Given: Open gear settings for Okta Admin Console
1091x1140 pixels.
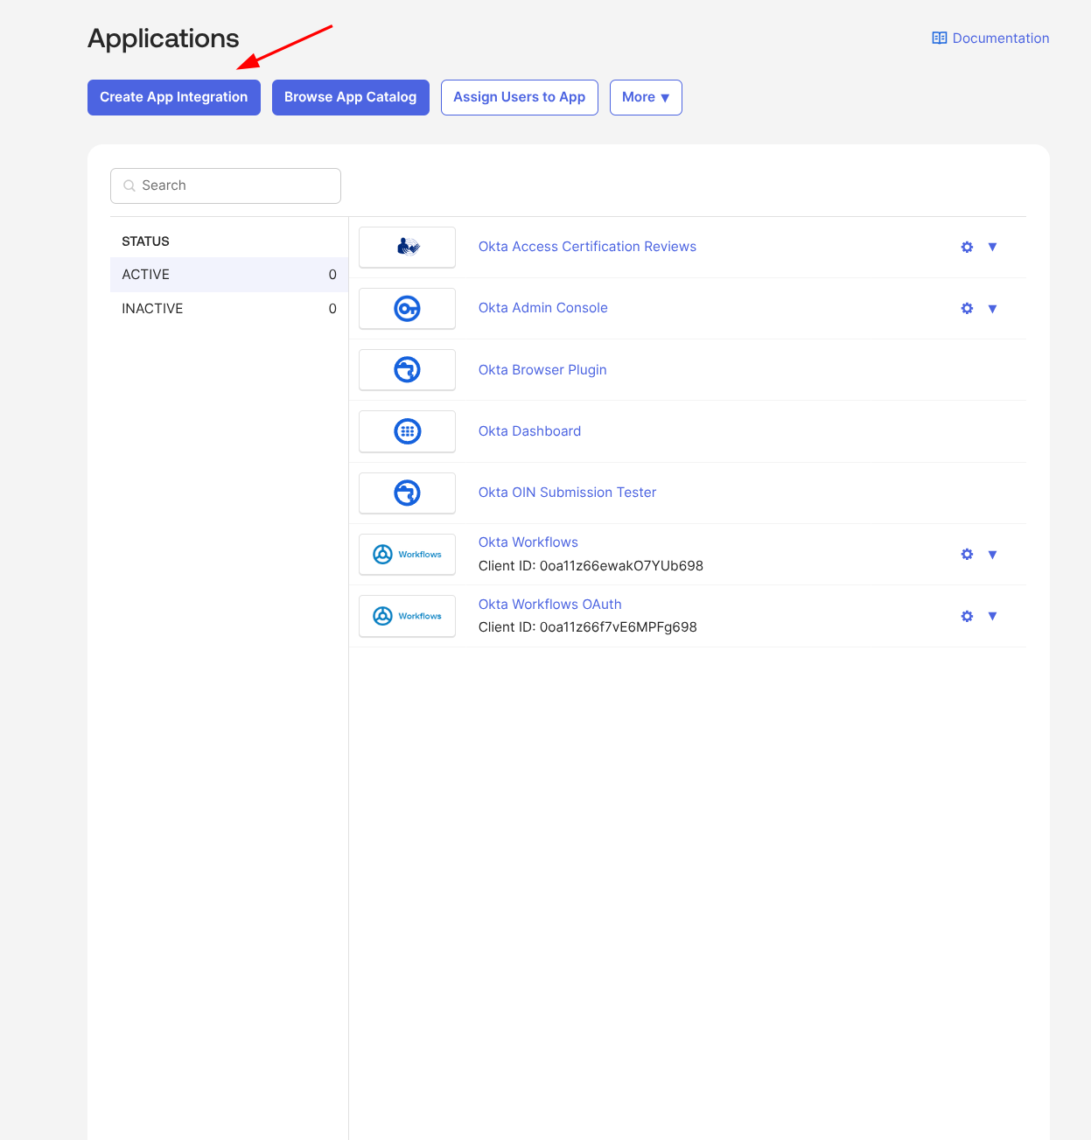Looking at the screenshot, I should [x=967, y=309].
